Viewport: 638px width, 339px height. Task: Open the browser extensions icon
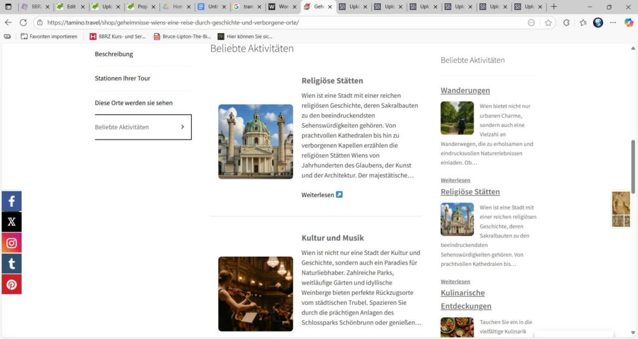[566, 22]
